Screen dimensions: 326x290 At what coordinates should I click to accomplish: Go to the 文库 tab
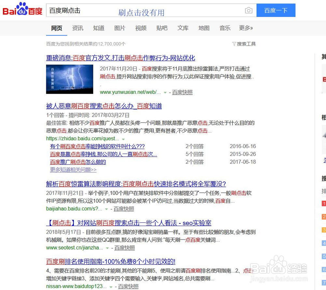[x=183, y=28]
